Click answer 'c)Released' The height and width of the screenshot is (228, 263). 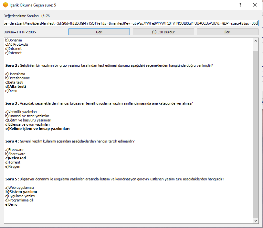tap(16, 158)
